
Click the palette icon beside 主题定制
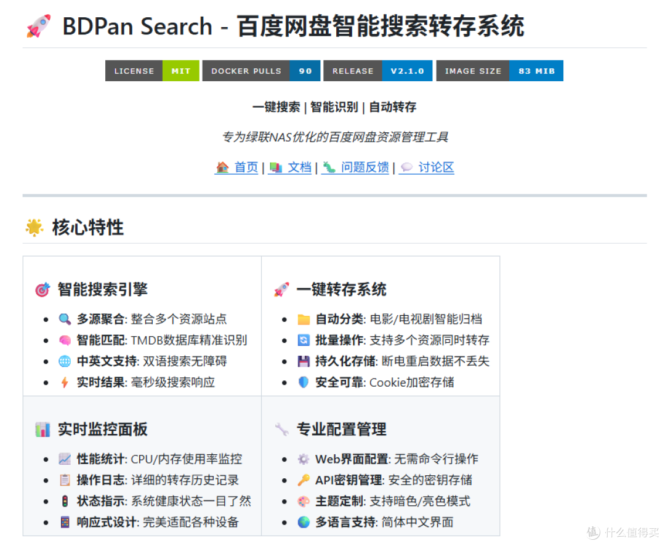(x=304, y=501)
